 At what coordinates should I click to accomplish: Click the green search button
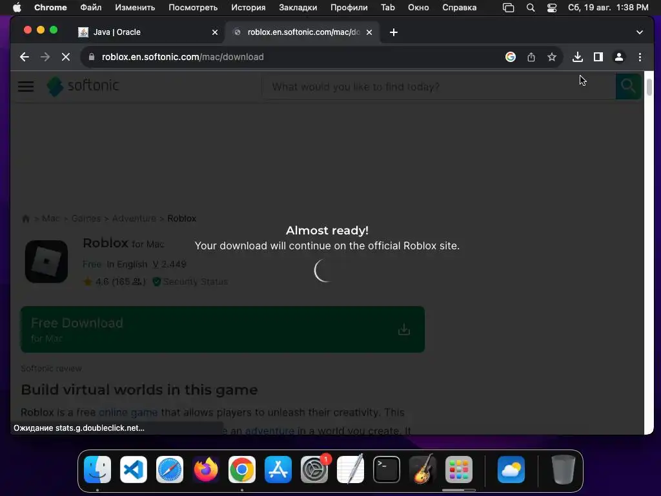[x=628, y=87]
